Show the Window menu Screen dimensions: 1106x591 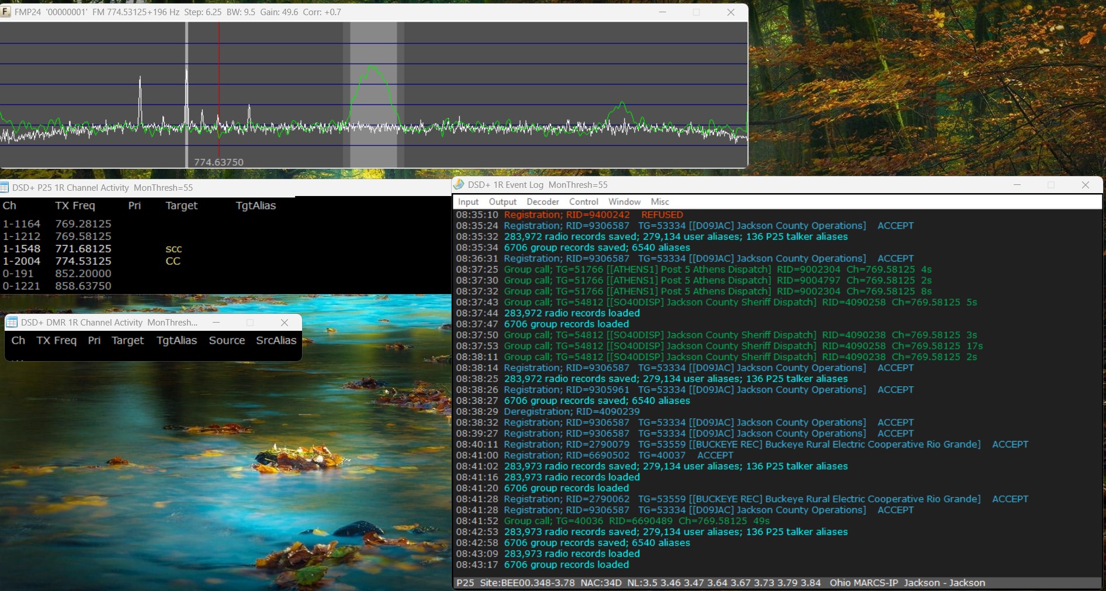tap(625, 202)
